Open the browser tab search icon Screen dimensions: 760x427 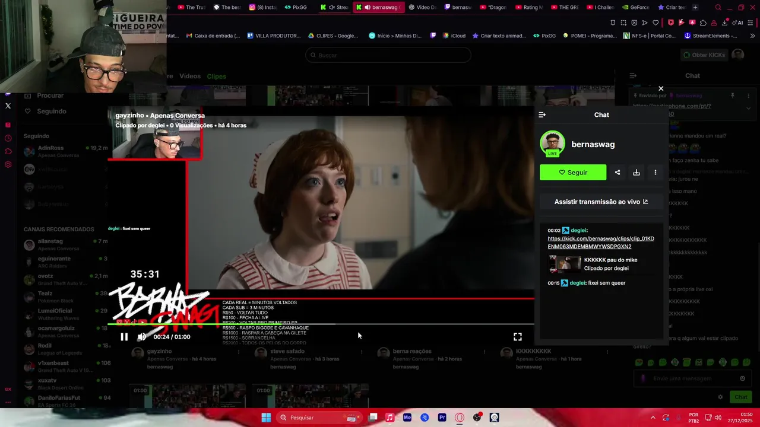coord(718,7)
